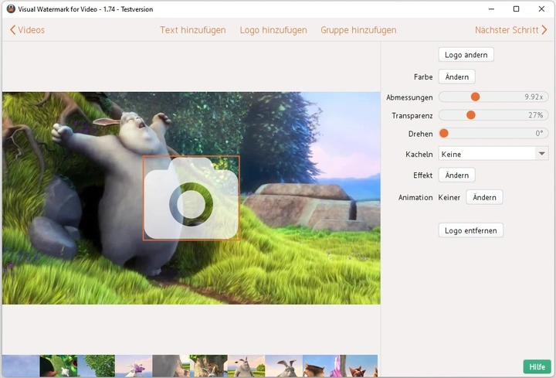The width and height of the screenshot is (556, 378).
Task: Click the Drehen slider handle
Action: pyautogui.click(x=443, y=134)
